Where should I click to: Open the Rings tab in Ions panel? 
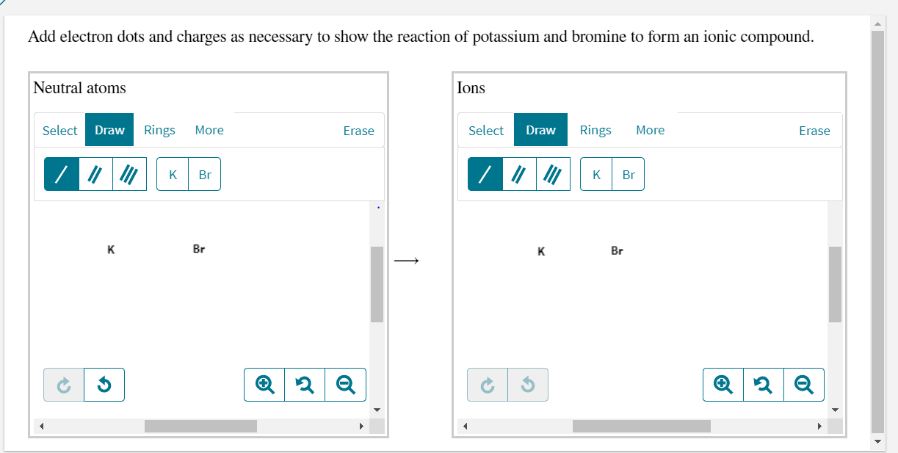pyautogui.click(x=595, y=130)
